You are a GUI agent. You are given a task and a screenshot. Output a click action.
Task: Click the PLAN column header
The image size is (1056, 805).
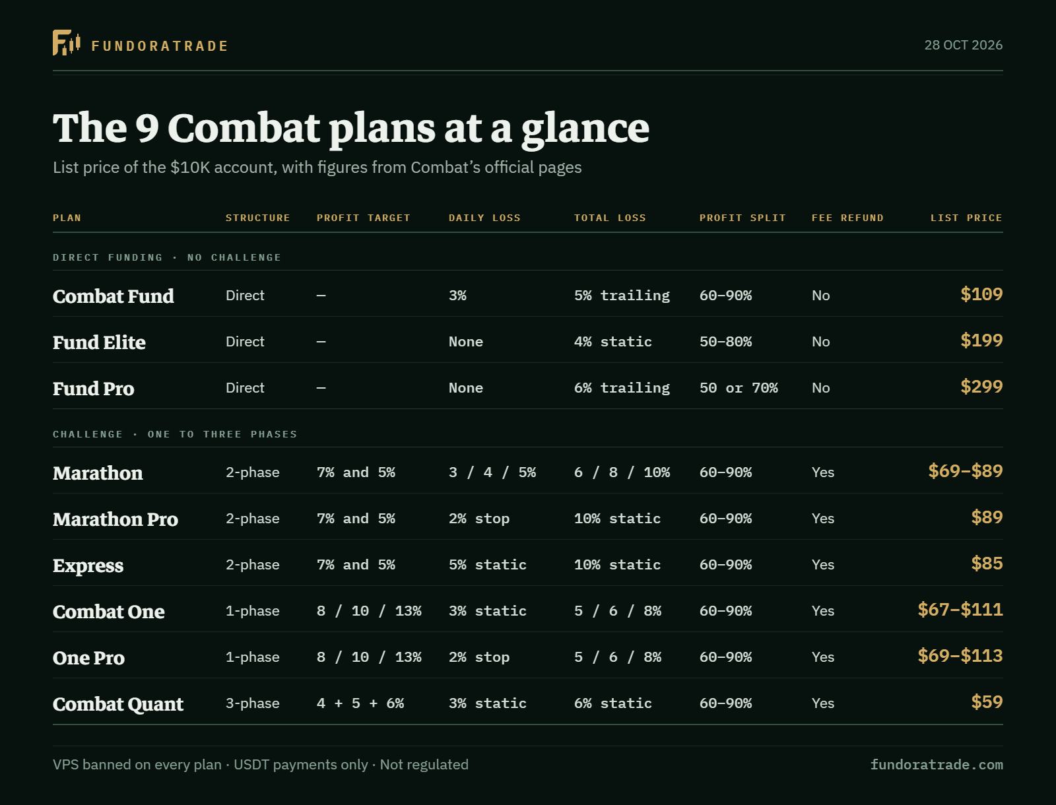coord(67,218)
